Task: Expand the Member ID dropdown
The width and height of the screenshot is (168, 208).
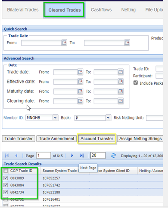Action: pos(56,118)
